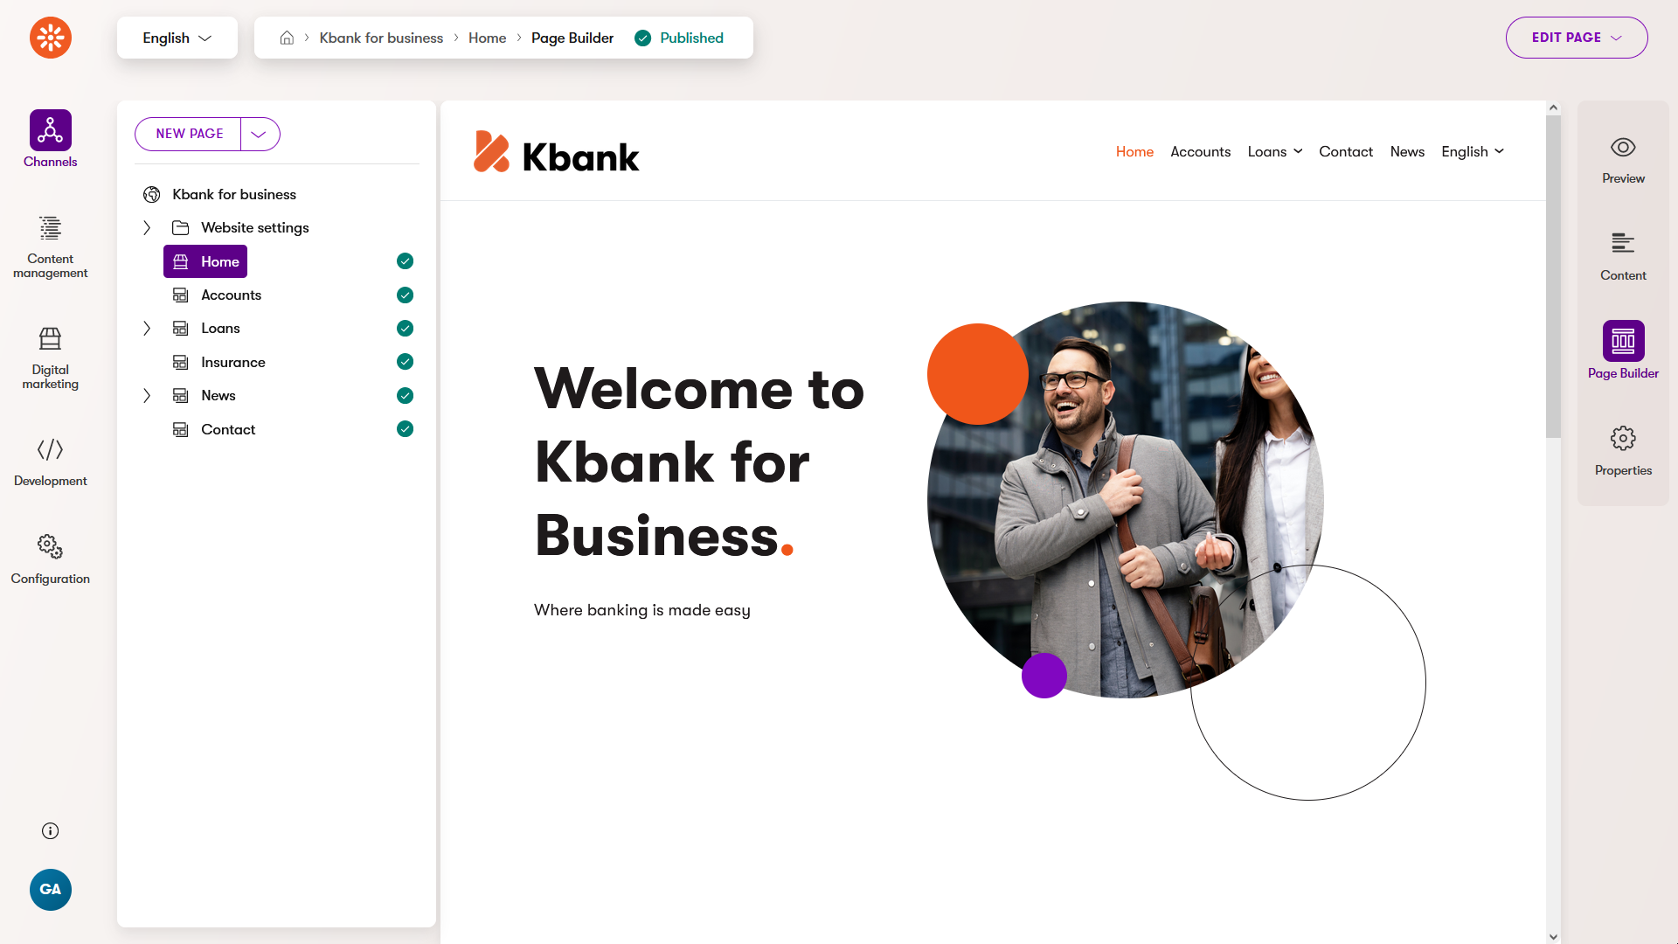Open the New Page dropdown arrow

259,135
